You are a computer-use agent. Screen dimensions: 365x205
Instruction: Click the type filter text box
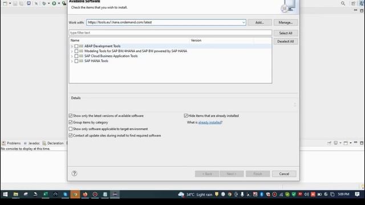(170, 32)
